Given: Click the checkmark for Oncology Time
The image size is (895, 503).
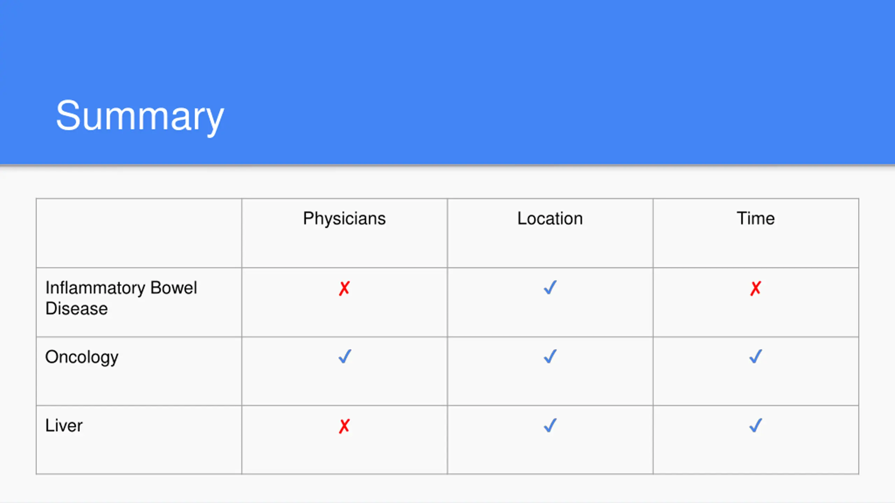Looking at the screenshot, I should 756,357.
